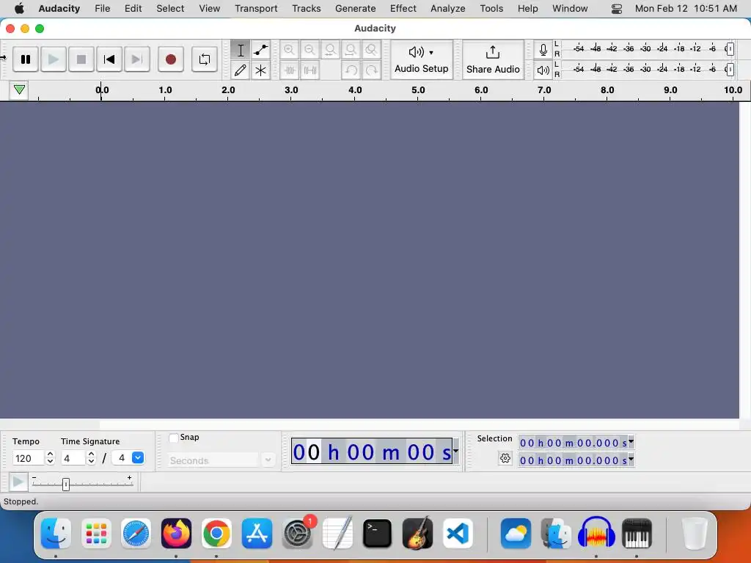Open selection end time format dropdown
The image size is (751, 563).
[631, 460]
